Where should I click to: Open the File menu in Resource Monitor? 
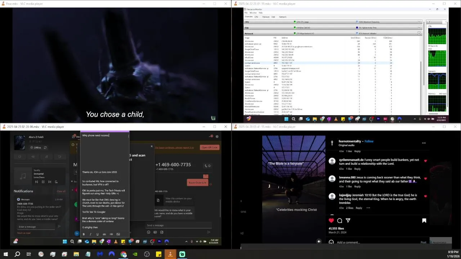[x=246, y=13]
